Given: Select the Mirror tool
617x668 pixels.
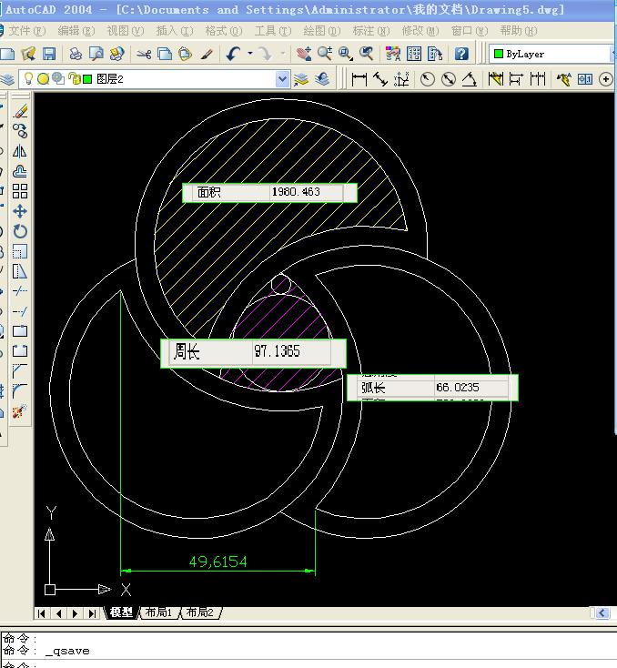Looking at the screenshot, I should 20,151.
